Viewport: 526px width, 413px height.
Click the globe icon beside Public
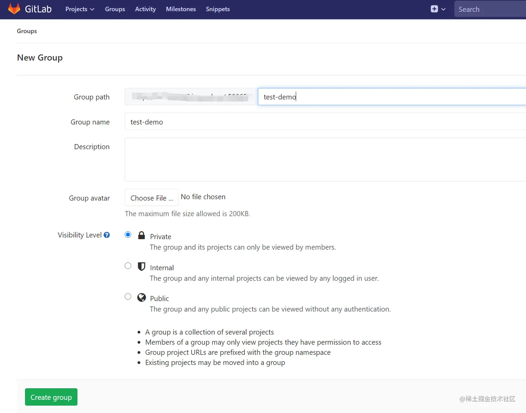pyautogui.click(x=141, y=297)
